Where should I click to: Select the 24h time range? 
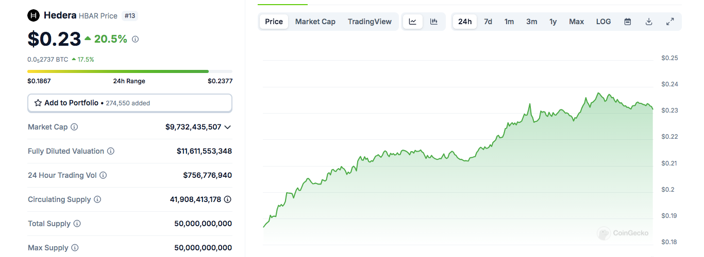[465, 22]
